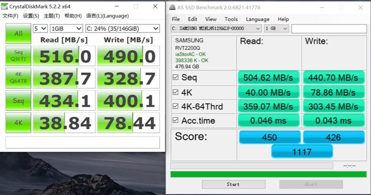Image resolution: width=371 pixels, height=195 pixels.
Task: Select the 490.0 Seq Q16T1 write result
Action: (128, 56)
